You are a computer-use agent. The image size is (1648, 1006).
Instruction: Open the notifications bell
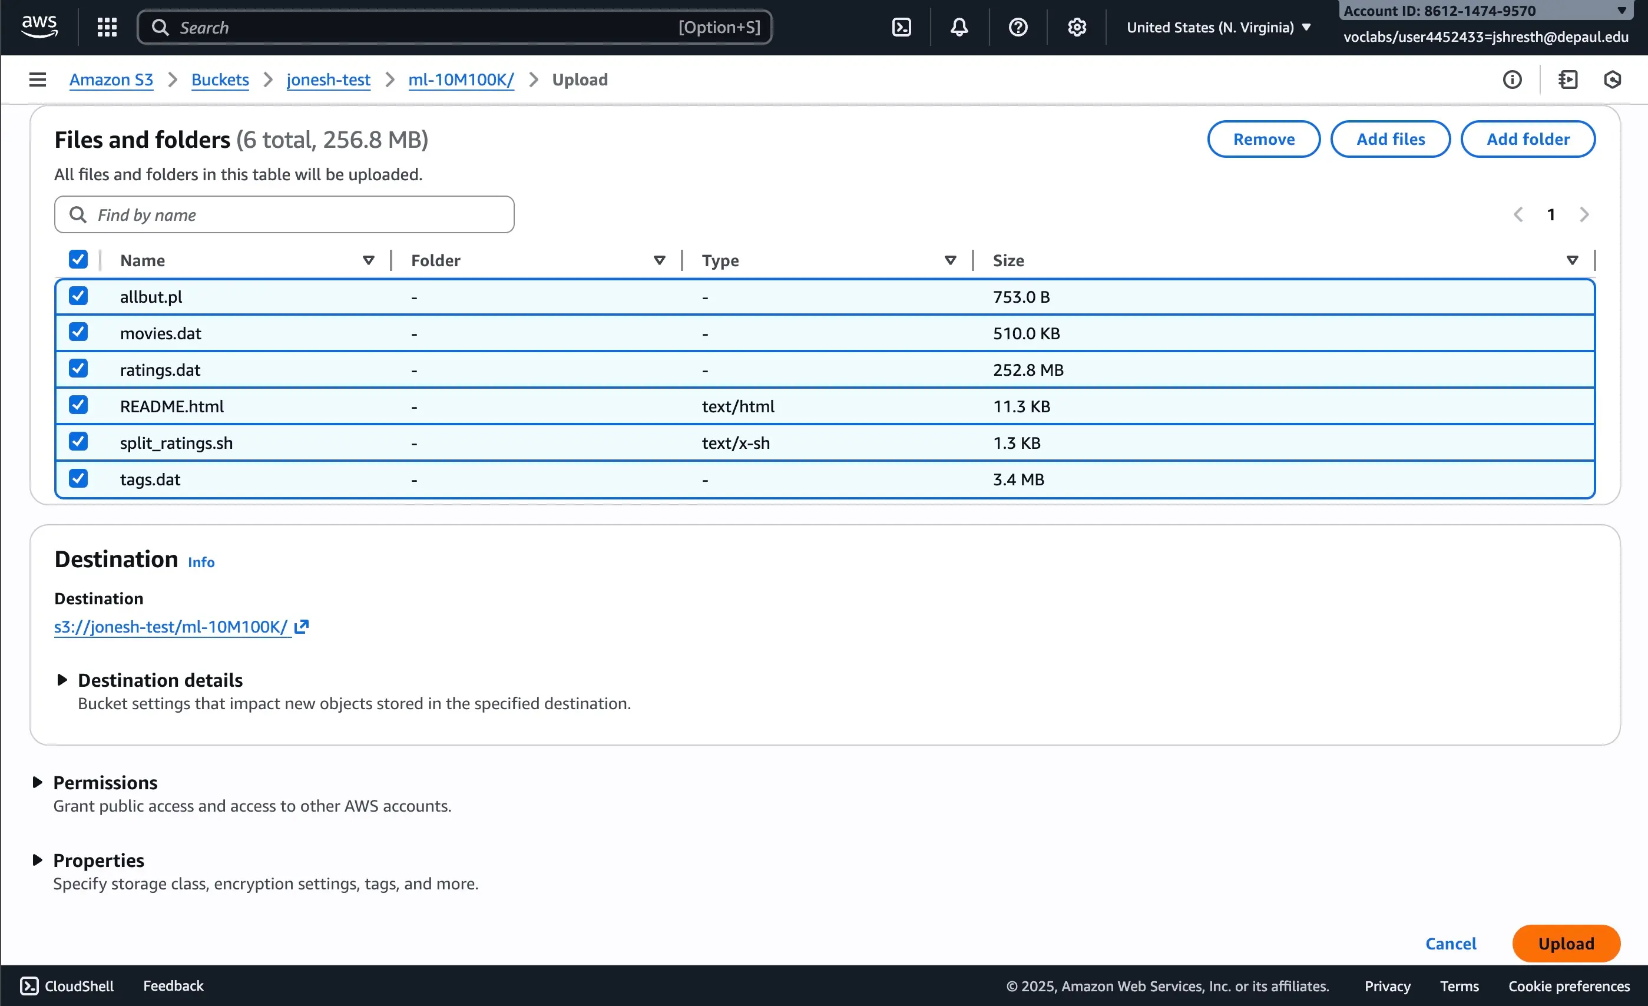point(959,27)
